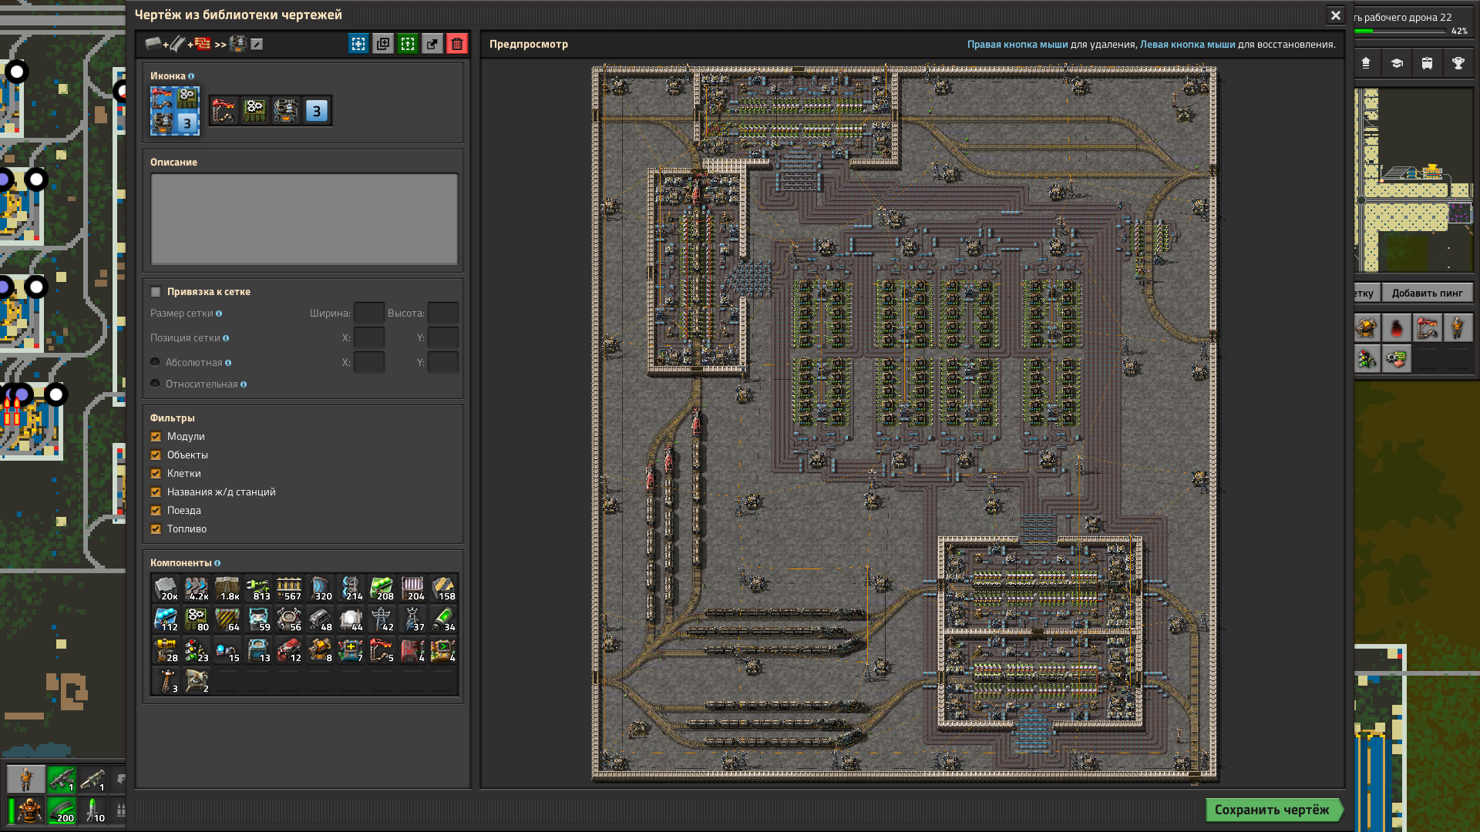Click the green dashed-square arrow icon
This screenshot has width=1480, height=832.
[408, 44]
